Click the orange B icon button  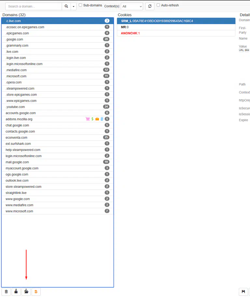click(x=36, y=291)
